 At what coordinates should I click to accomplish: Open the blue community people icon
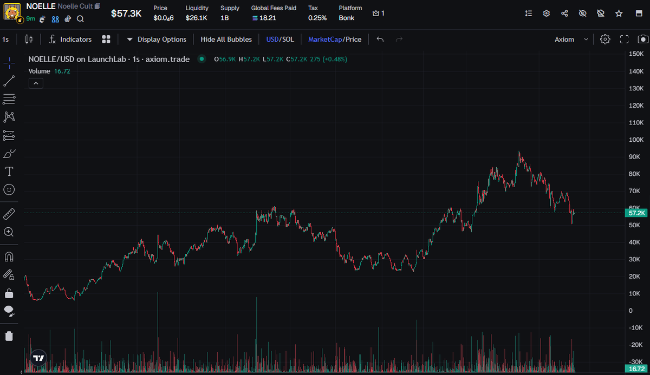55,19
